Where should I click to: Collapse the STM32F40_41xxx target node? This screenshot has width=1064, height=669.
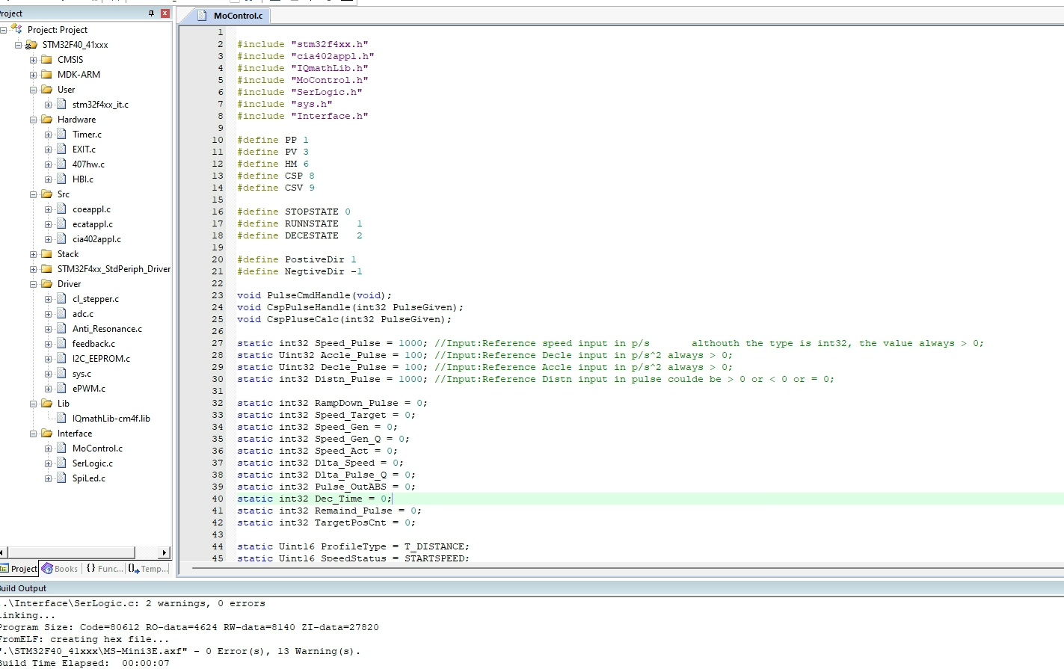point(19,45)
